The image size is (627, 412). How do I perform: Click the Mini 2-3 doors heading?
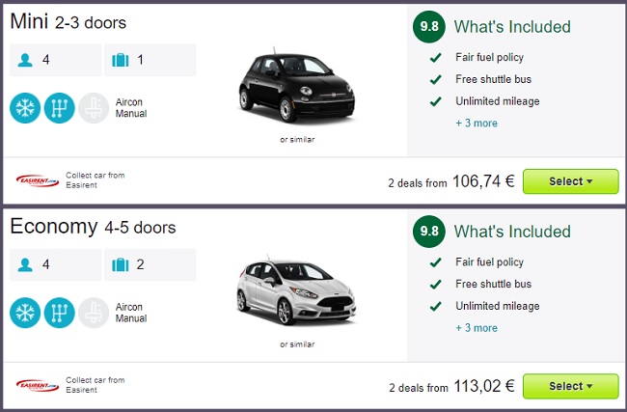(x=68, y=21)
